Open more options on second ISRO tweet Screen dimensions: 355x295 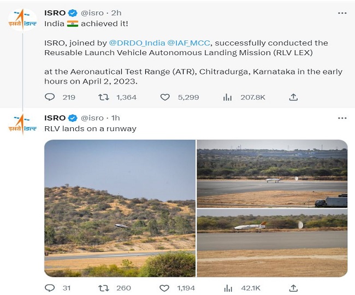(x=342, y=117)
